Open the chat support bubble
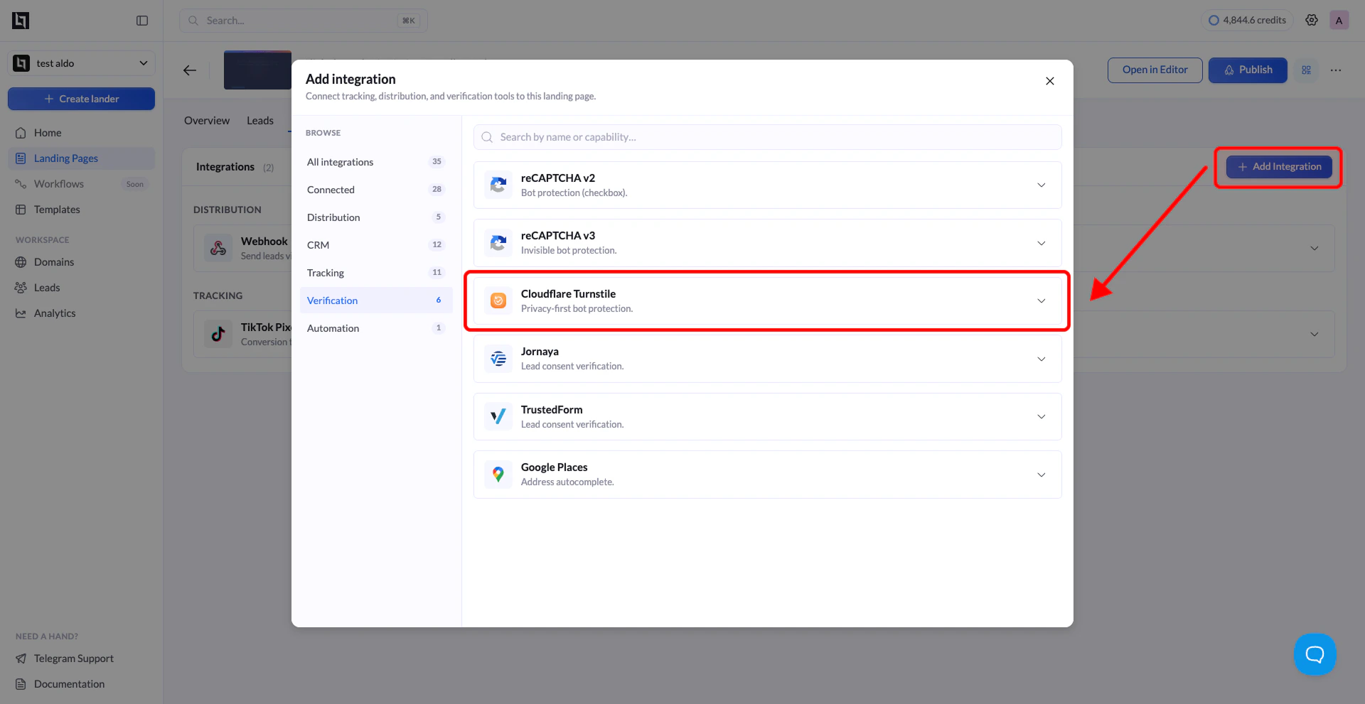The width and height of the screenshot is (1365, 704). click(1315, 654)
